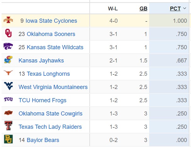
Task: Open the Iowa State Cyclones team link
Action: [x=51, y=21]
